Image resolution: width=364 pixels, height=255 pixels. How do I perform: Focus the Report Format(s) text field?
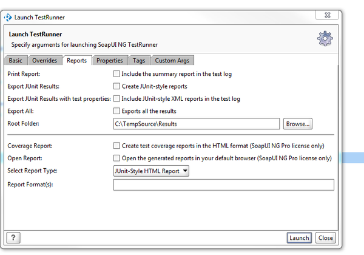pyautogui.click(x=223, y=185)
